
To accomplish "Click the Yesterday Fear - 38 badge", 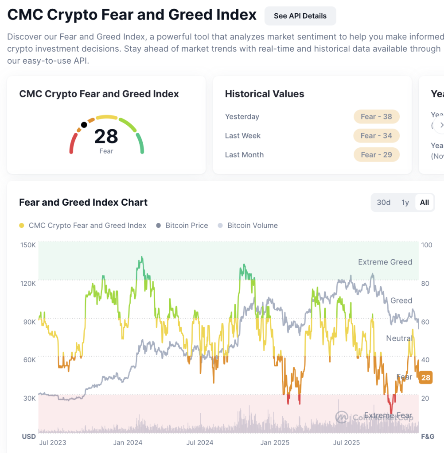I will pos(376,116).
